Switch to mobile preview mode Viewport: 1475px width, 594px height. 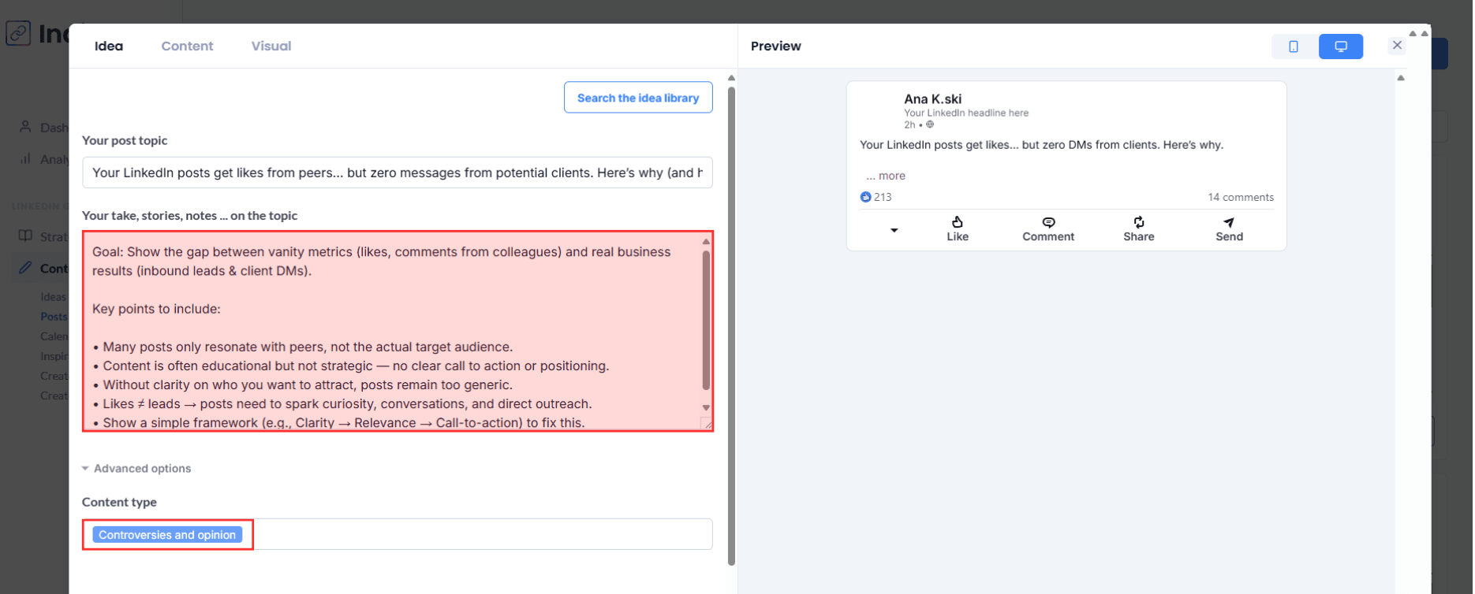(x=1294, y=46)
